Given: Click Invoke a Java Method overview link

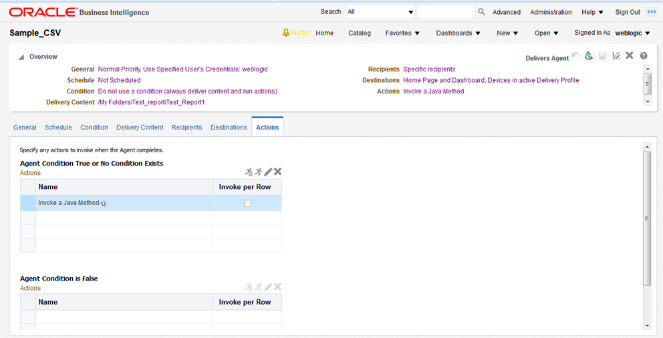Looking at the screenshot, I should click(433, 92).
